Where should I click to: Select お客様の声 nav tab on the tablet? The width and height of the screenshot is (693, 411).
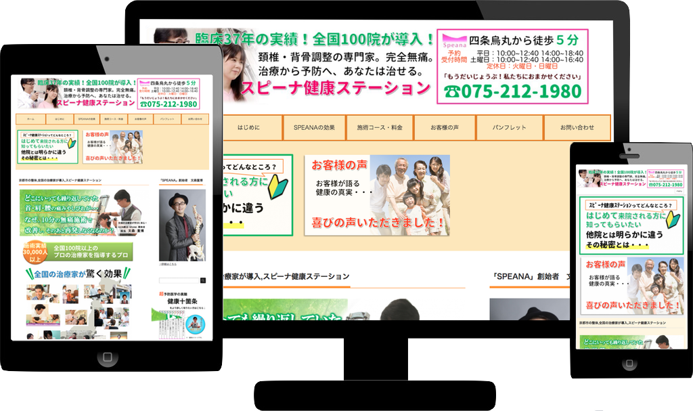coord(141,119)
